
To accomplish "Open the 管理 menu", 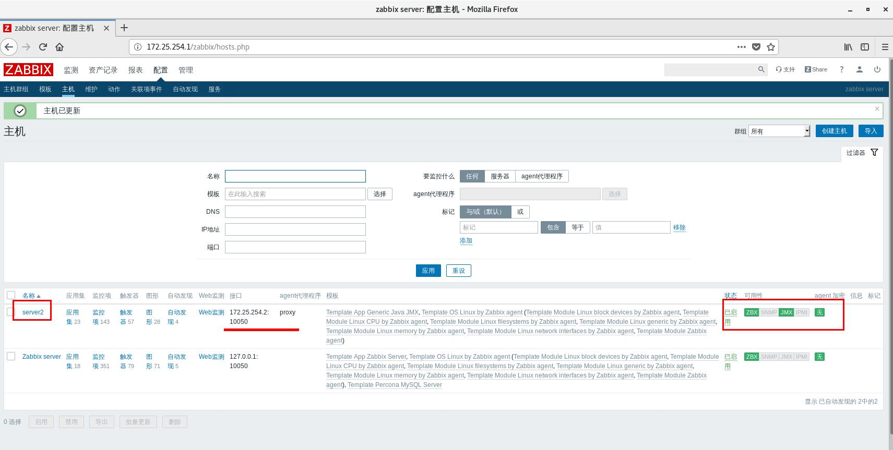I will pyautogui.click(x=186, y=70).
